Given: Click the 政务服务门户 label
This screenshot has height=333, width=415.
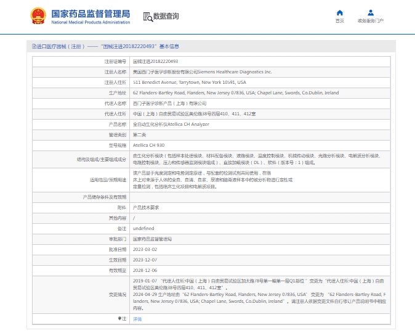Looking at the screenshot, I should point(371,21).
